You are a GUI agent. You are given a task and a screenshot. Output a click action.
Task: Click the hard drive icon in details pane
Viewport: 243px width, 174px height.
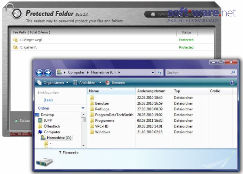click(x=44, y=162)
